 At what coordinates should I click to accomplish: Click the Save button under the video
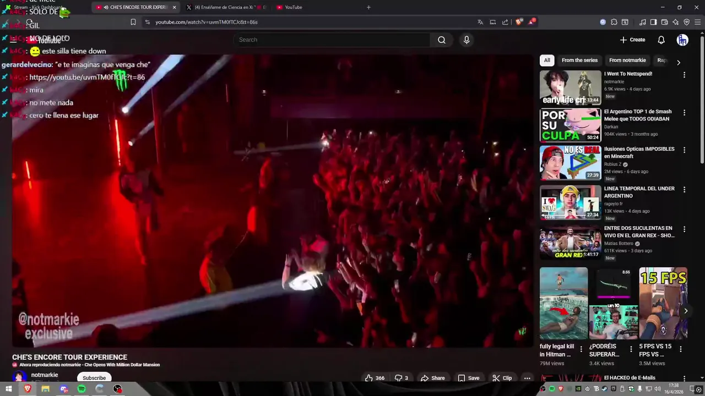point(469,378)
